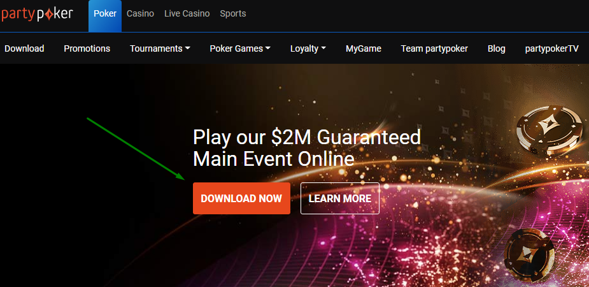
Task: Expand the Poker Games dropdown arrow
Action: [x=268, y=48]
